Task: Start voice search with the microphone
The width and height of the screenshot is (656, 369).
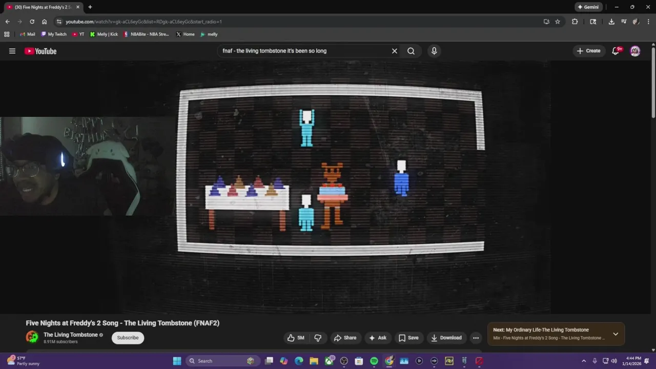Action: tap(434, 51)
